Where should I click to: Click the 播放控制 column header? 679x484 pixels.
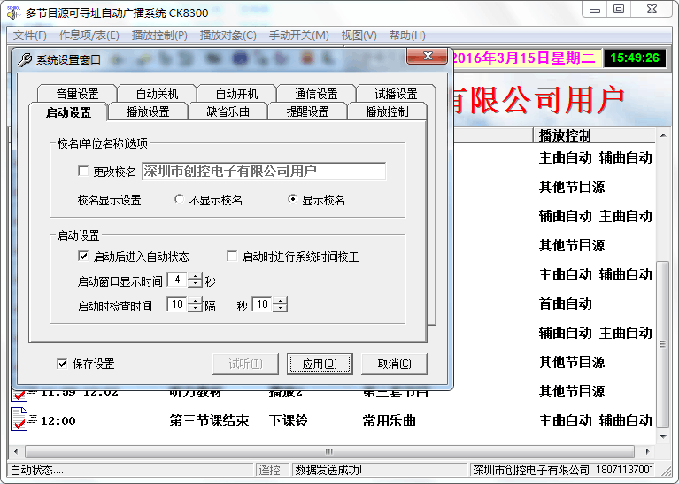(x=594, y=135)
